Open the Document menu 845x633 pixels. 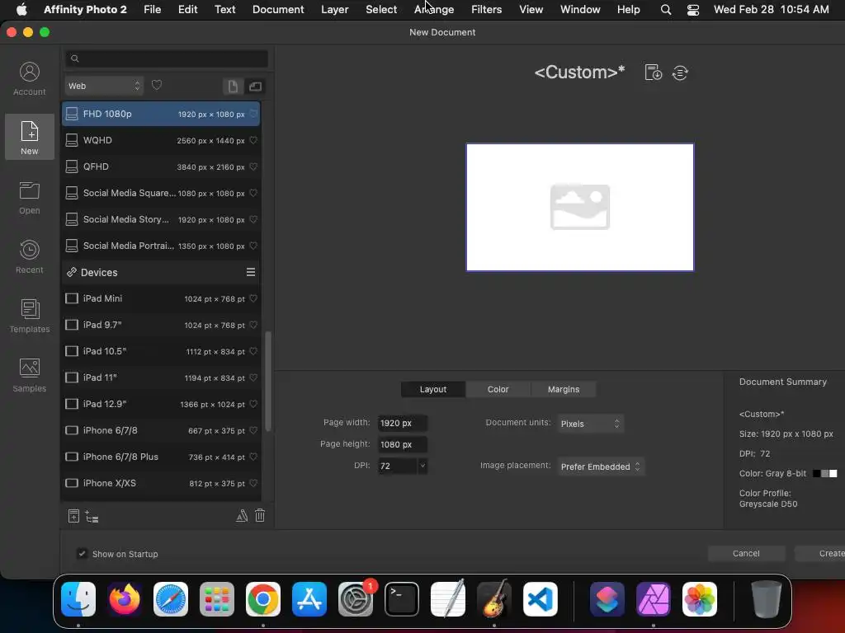click(278, 10)
